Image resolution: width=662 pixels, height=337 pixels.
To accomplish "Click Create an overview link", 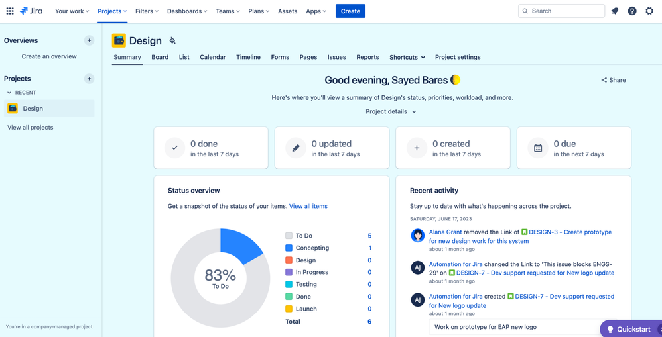I will 49,56.
